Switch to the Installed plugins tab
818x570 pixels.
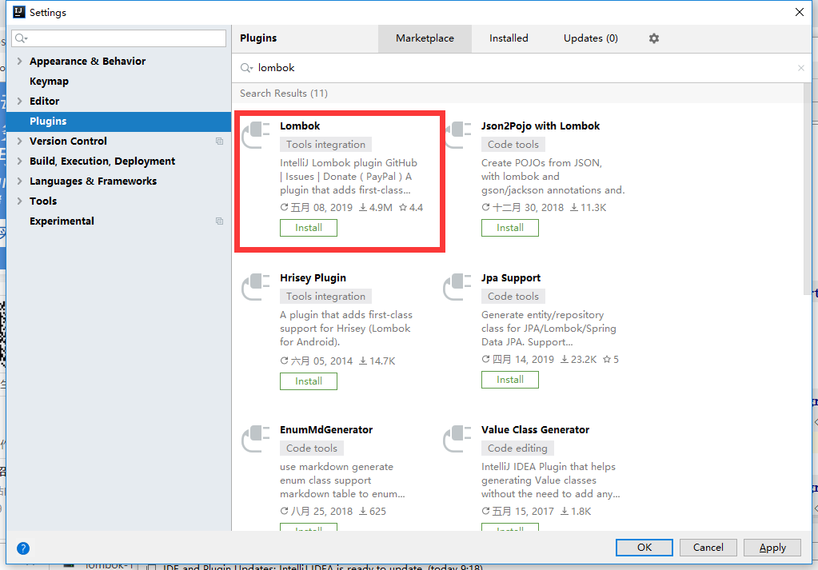coord(509,38)
